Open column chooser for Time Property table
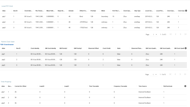This screenshot has width=190, height=107. coord(185,86)
